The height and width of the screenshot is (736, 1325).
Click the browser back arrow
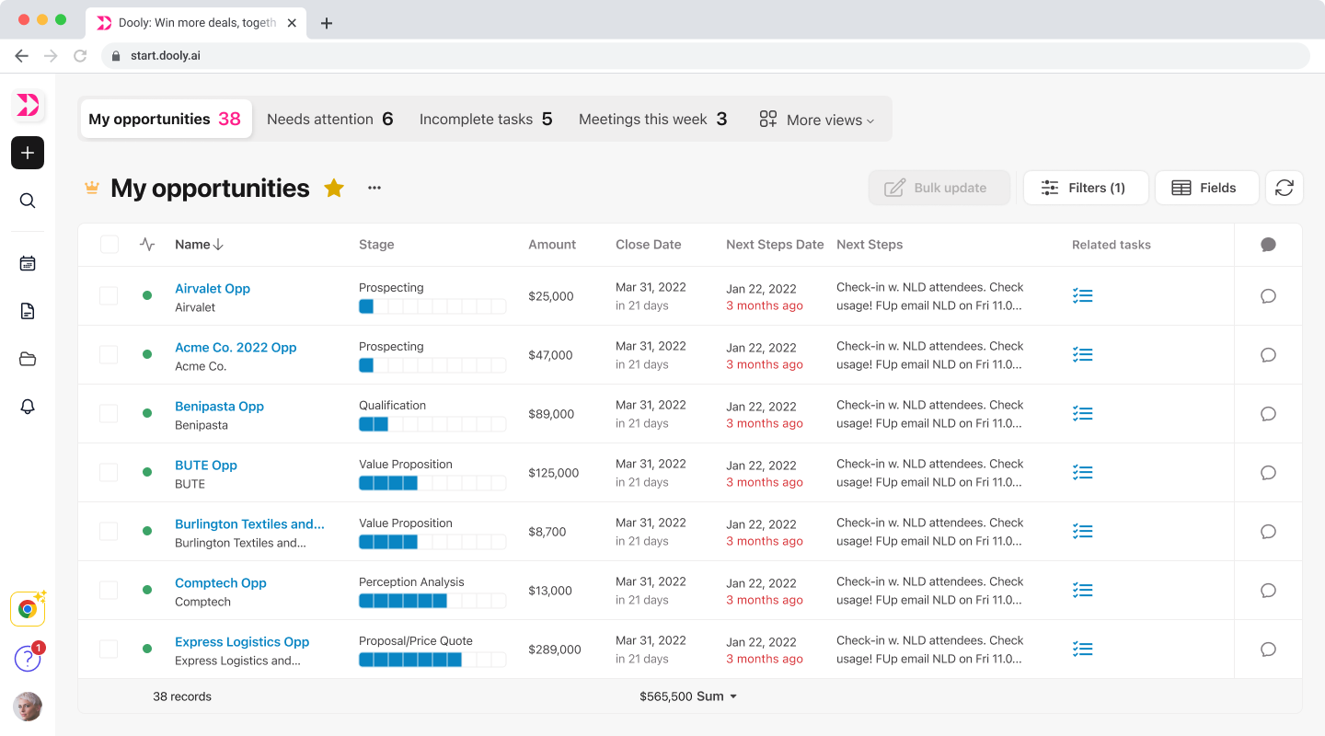[x=21, y=55]
